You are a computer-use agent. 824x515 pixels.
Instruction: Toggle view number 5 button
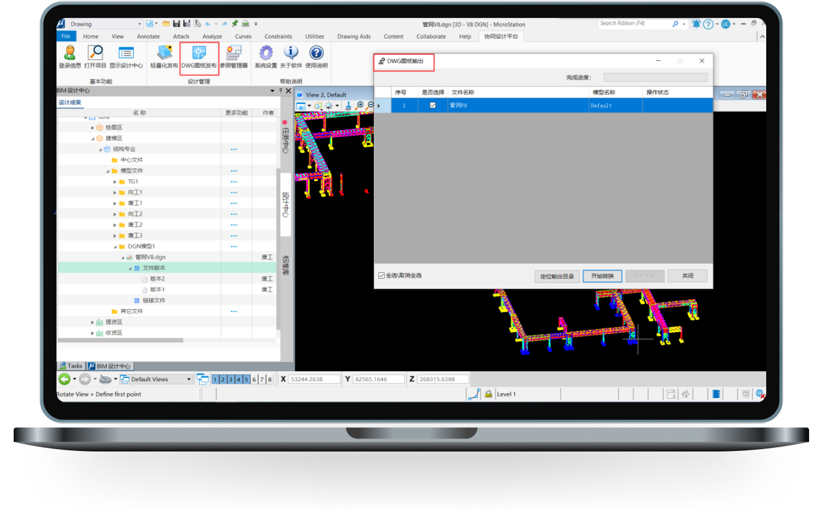246,379
